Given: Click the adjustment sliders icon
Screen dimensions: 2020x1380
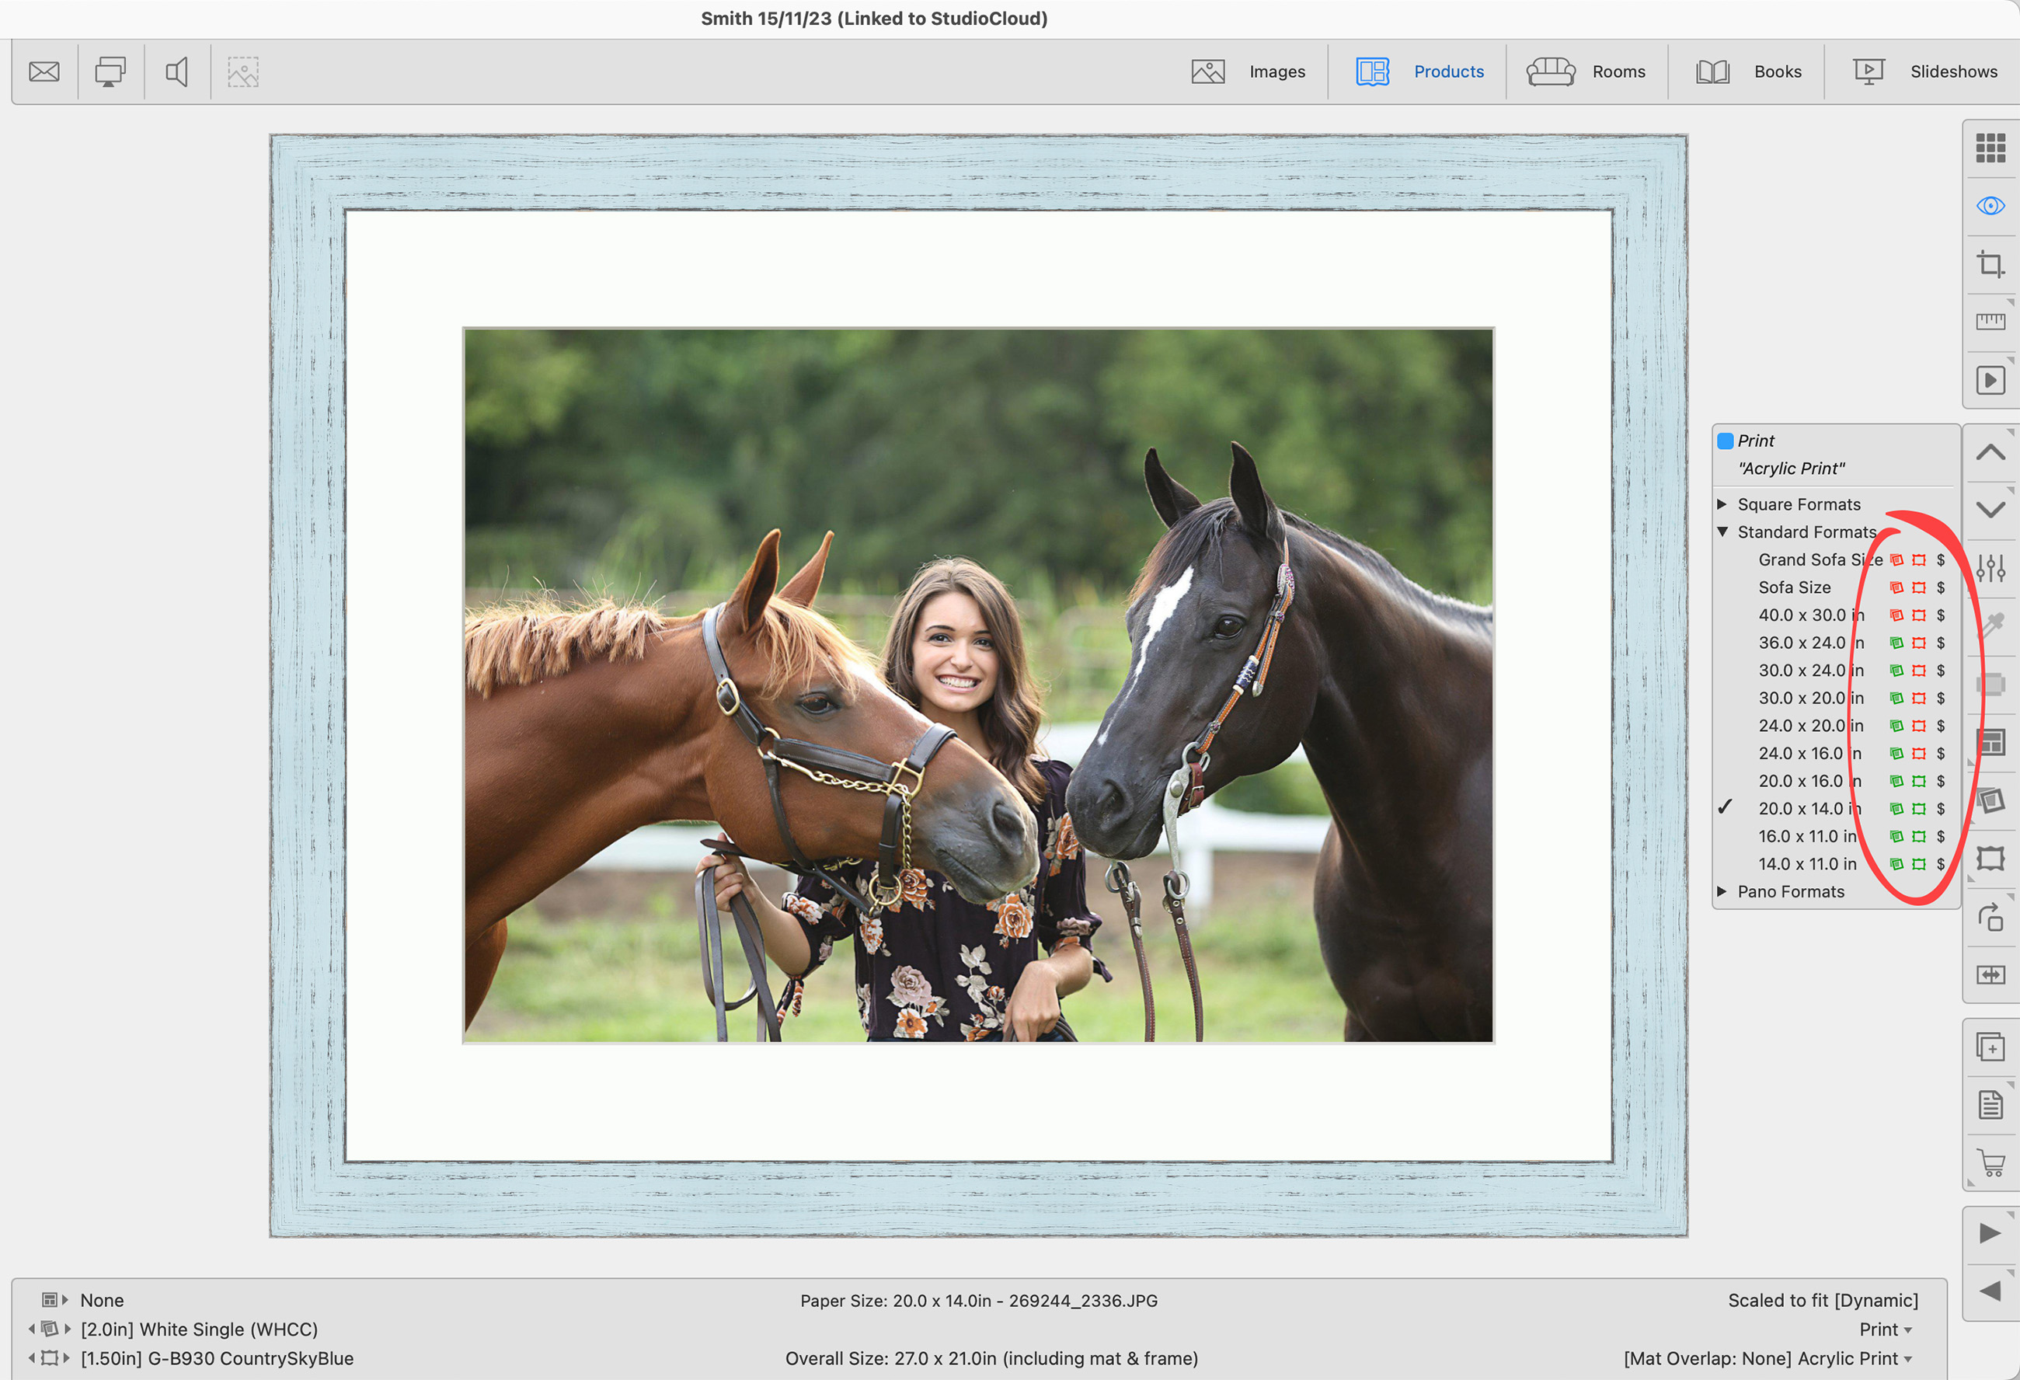Looking at the screenshot, I should (x=1990, y=569).
